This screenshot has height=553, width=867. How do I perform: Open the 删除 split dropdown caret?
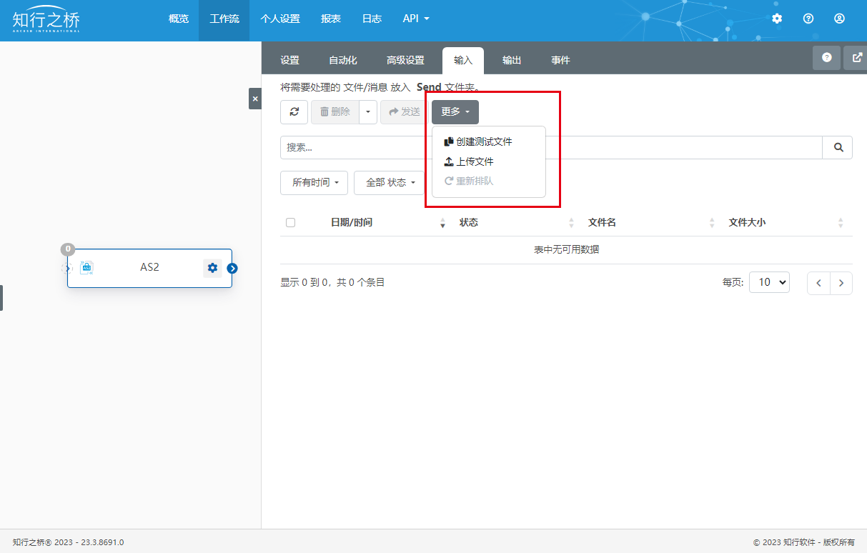(x=367, y=112)
